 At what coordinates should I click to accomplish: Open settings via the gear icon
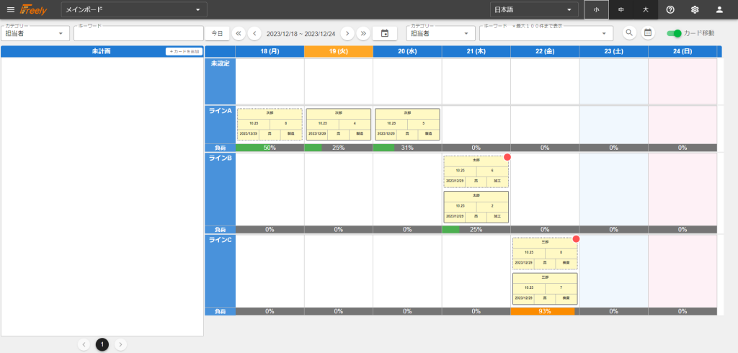pos(695,9)
